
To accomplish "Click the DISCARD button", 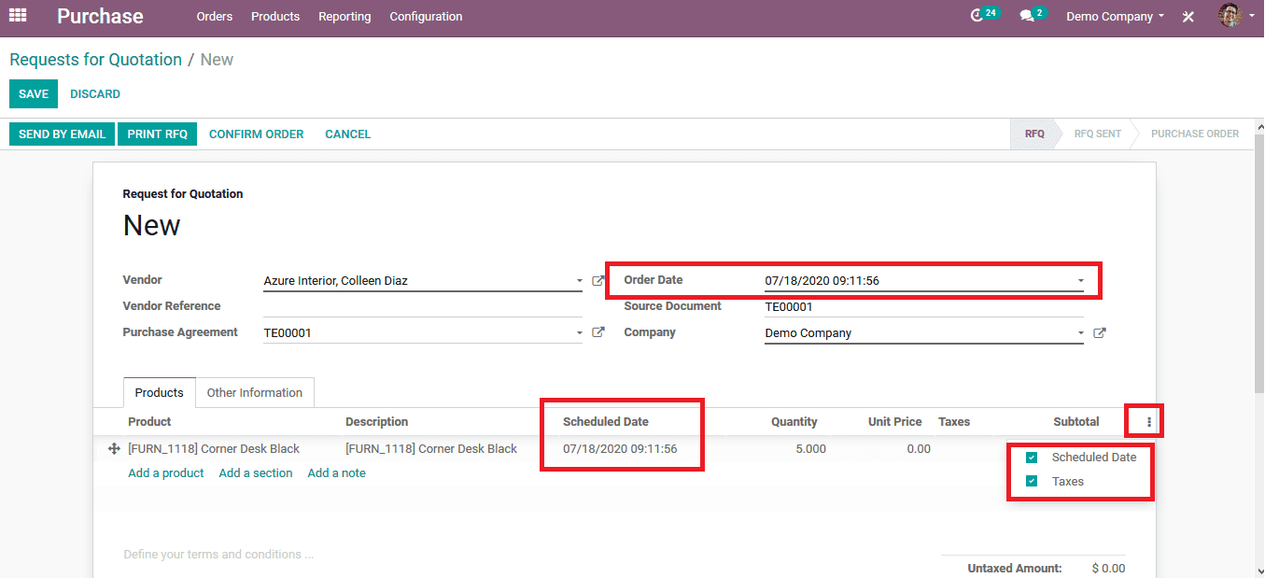I will [95, 94].
